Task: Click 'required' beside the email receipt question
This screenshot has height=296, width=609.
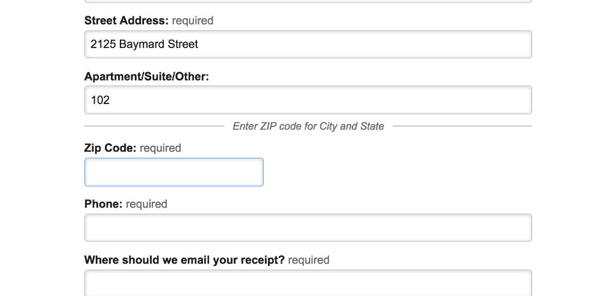Action: (x=309, y=260)
